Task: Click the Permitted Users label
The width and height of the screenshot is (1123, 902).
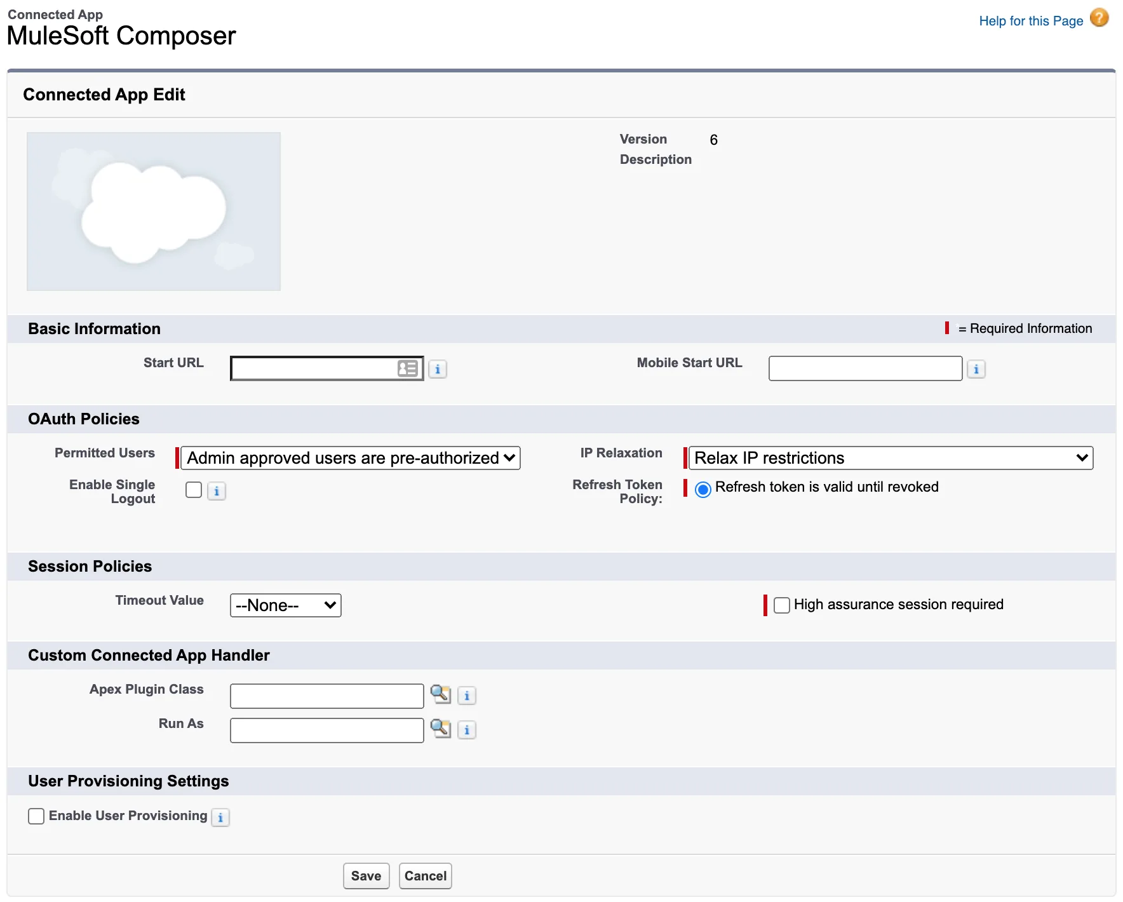Action: pos(105,453)
